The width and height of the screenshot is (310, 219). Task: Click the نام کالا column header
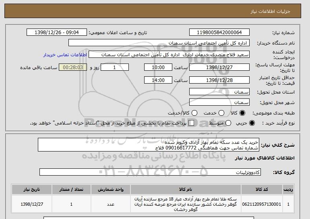pos(186,189)
